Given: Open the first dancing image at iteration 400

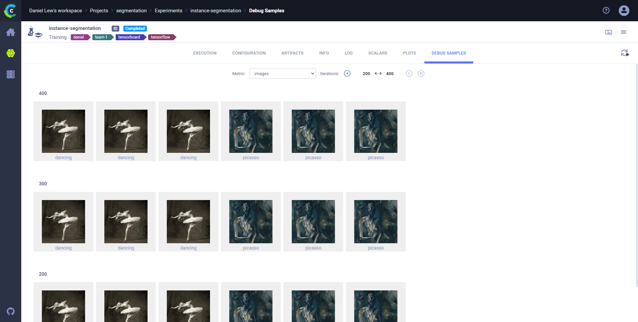Looking at the screenshot, I should click(x=63, y=131).
